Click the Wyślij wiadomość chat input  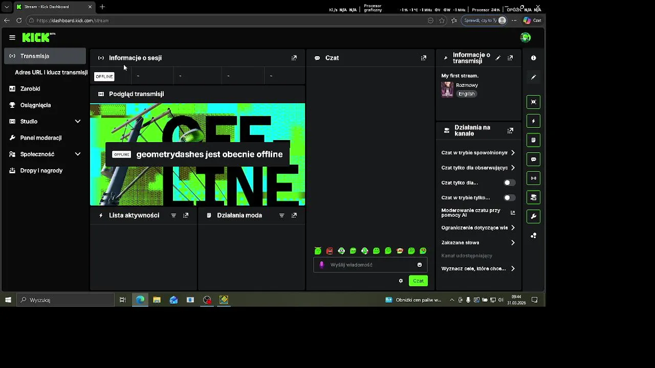pyautogui.click(x=370, y=265)
